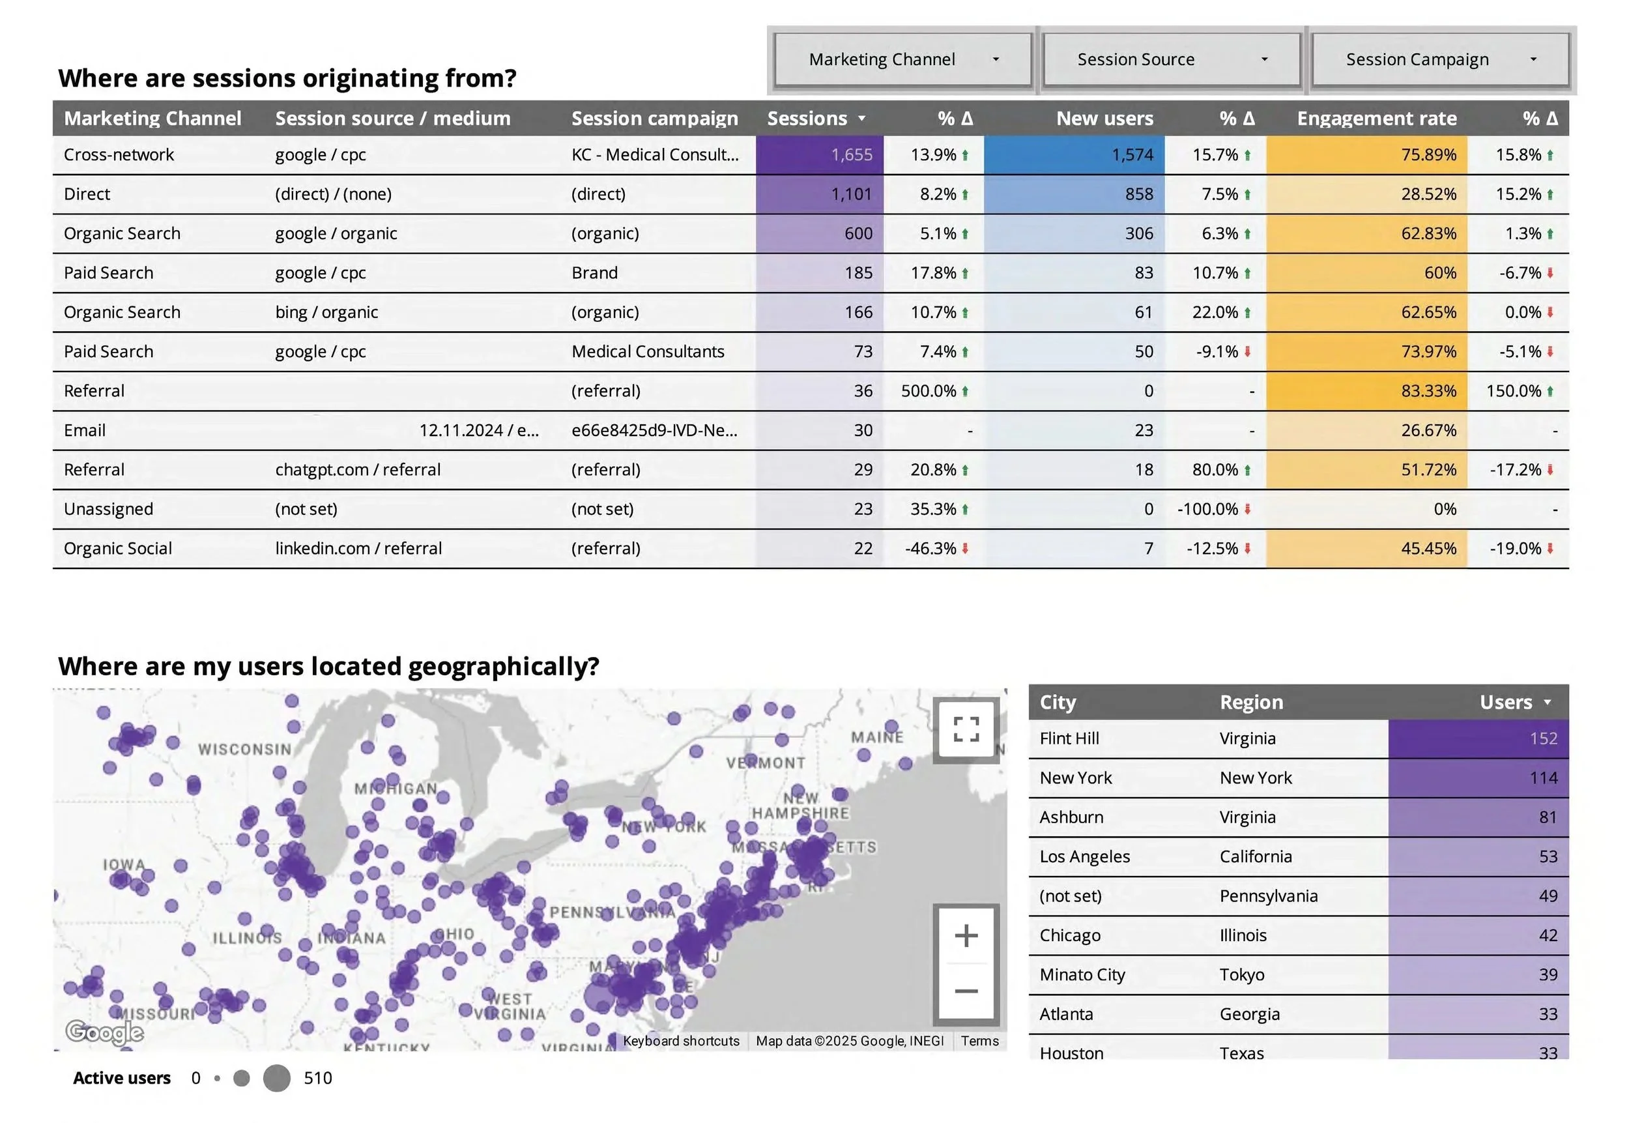
Task: Select the Medical Consultants campaign cell
Action: (x=647, y=352)
